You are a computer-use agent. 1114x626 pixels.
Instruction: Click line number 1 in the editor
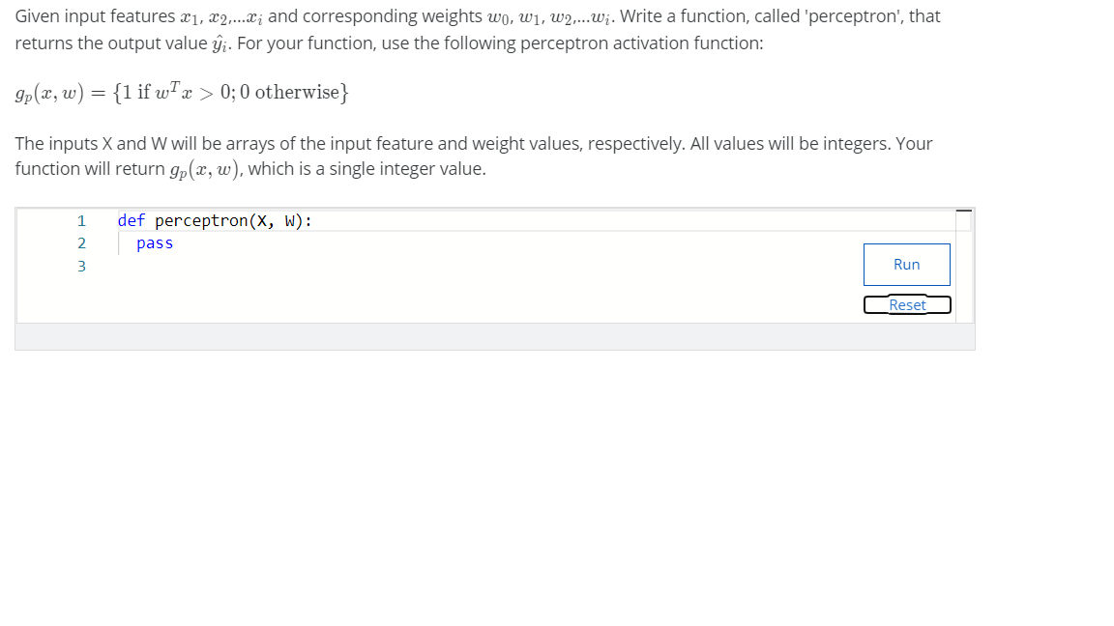(79, 222)
